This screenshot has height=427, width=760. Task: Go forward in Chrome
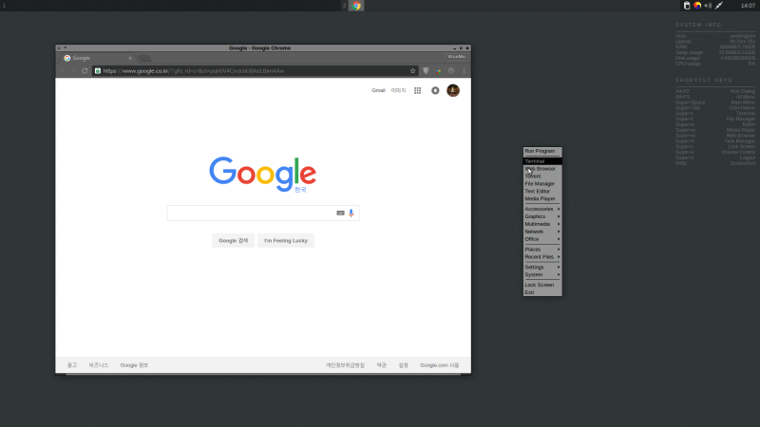(x=73, y=70)
